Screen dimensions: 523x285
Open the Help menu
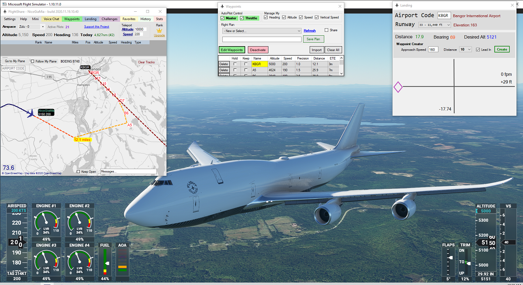point(24,19)
